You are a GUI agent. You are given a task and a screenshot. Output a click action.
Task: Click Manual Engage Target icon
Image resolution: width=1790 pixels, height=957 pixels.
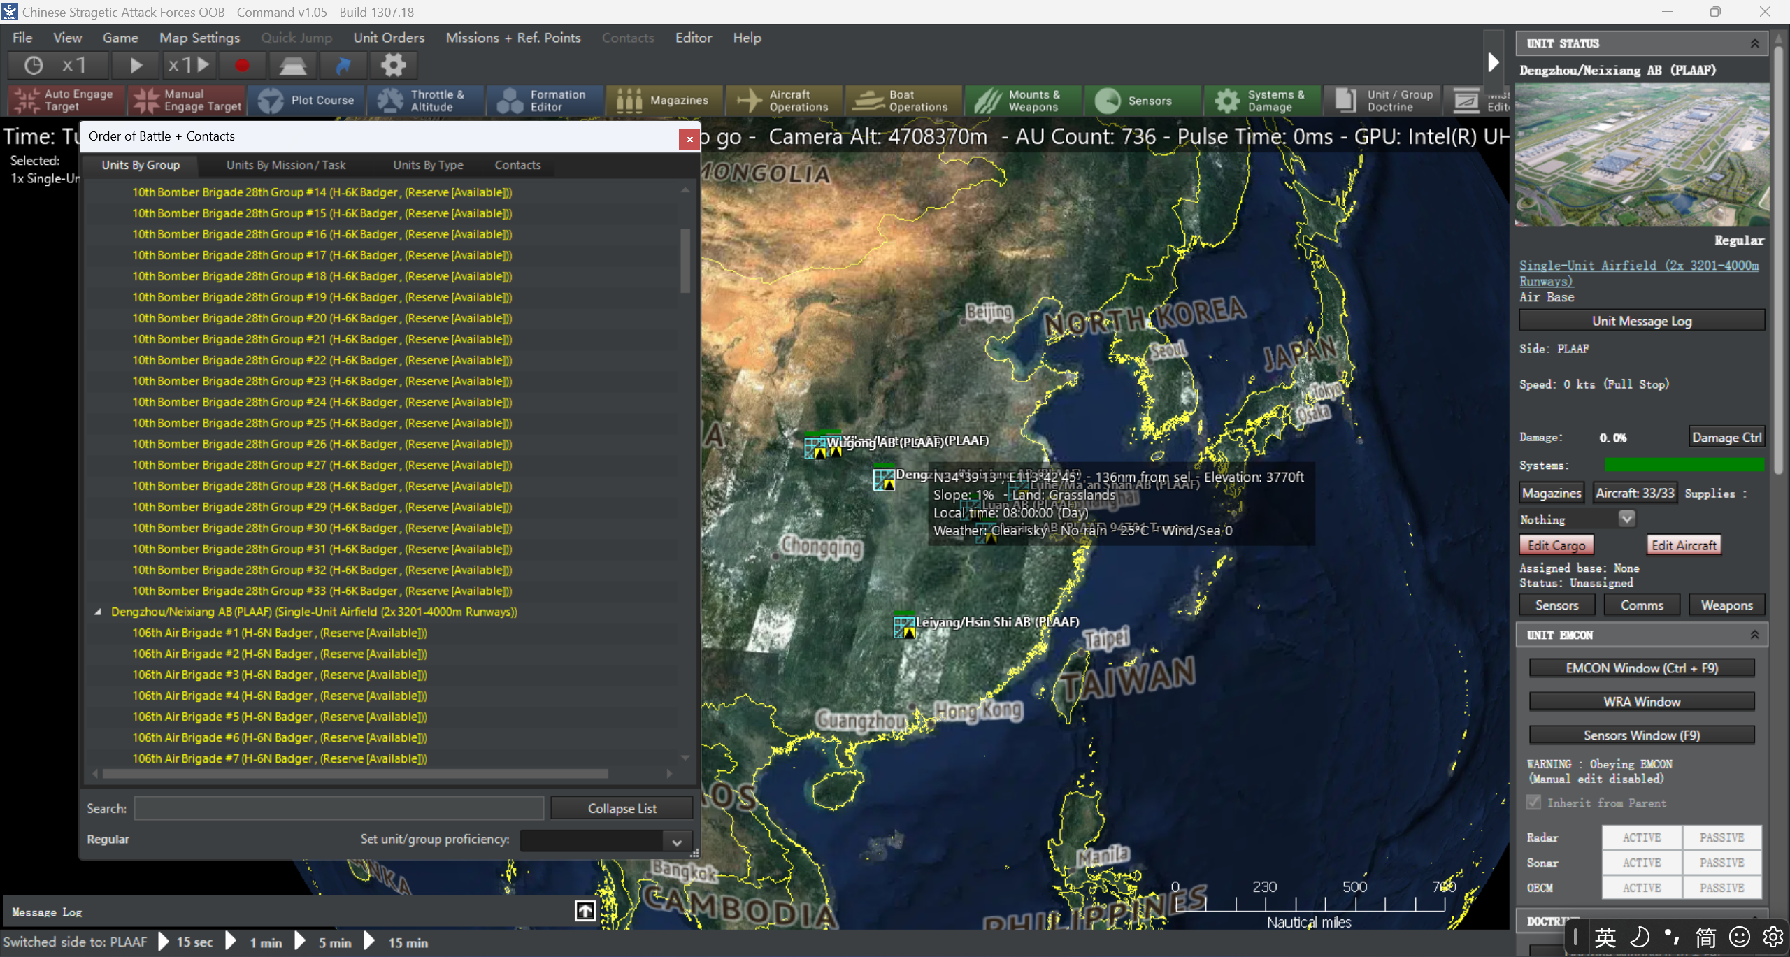click(187, 101)
